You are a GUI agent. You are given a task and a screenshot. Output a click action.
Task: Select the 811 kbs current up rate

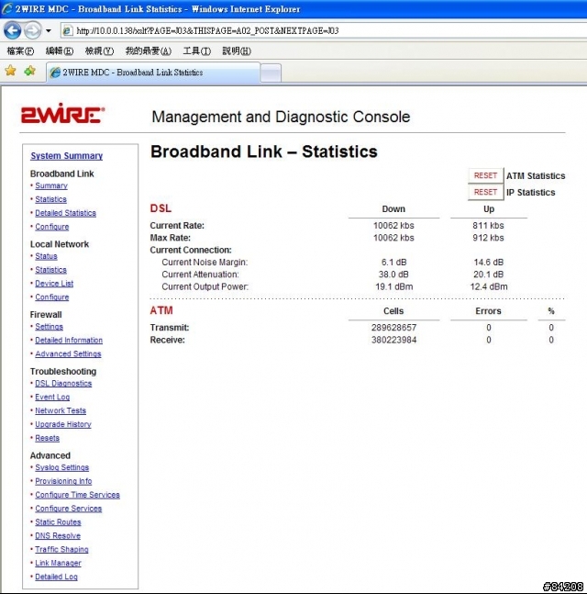pyautogui.click(x=488, y=226)
